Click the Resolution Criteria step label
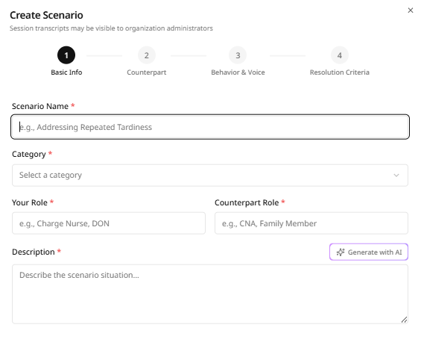Image resolution: width=421 pixels, height=354 pixels. 340,72
